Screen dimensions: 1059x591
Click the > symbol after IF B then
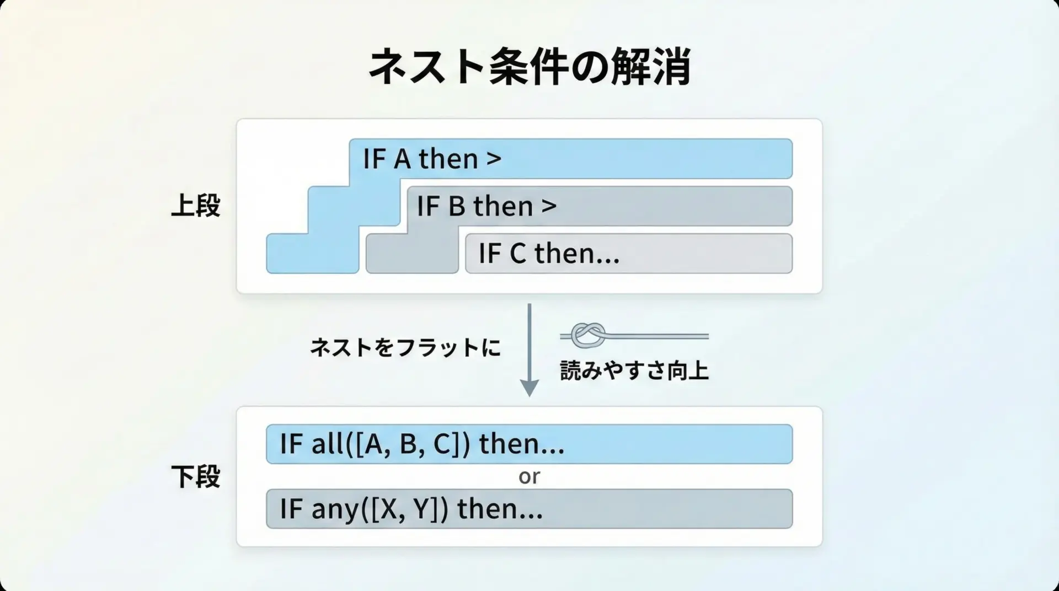click(x=548, y=206)
